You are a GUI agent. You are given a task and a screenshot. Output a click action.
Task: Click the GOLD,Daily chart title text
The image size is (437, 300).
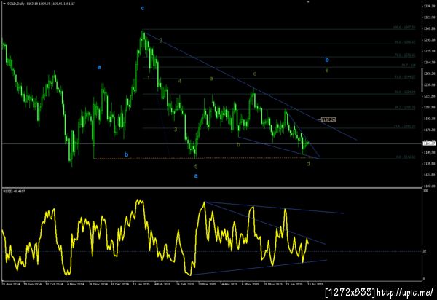pos(15,4)
